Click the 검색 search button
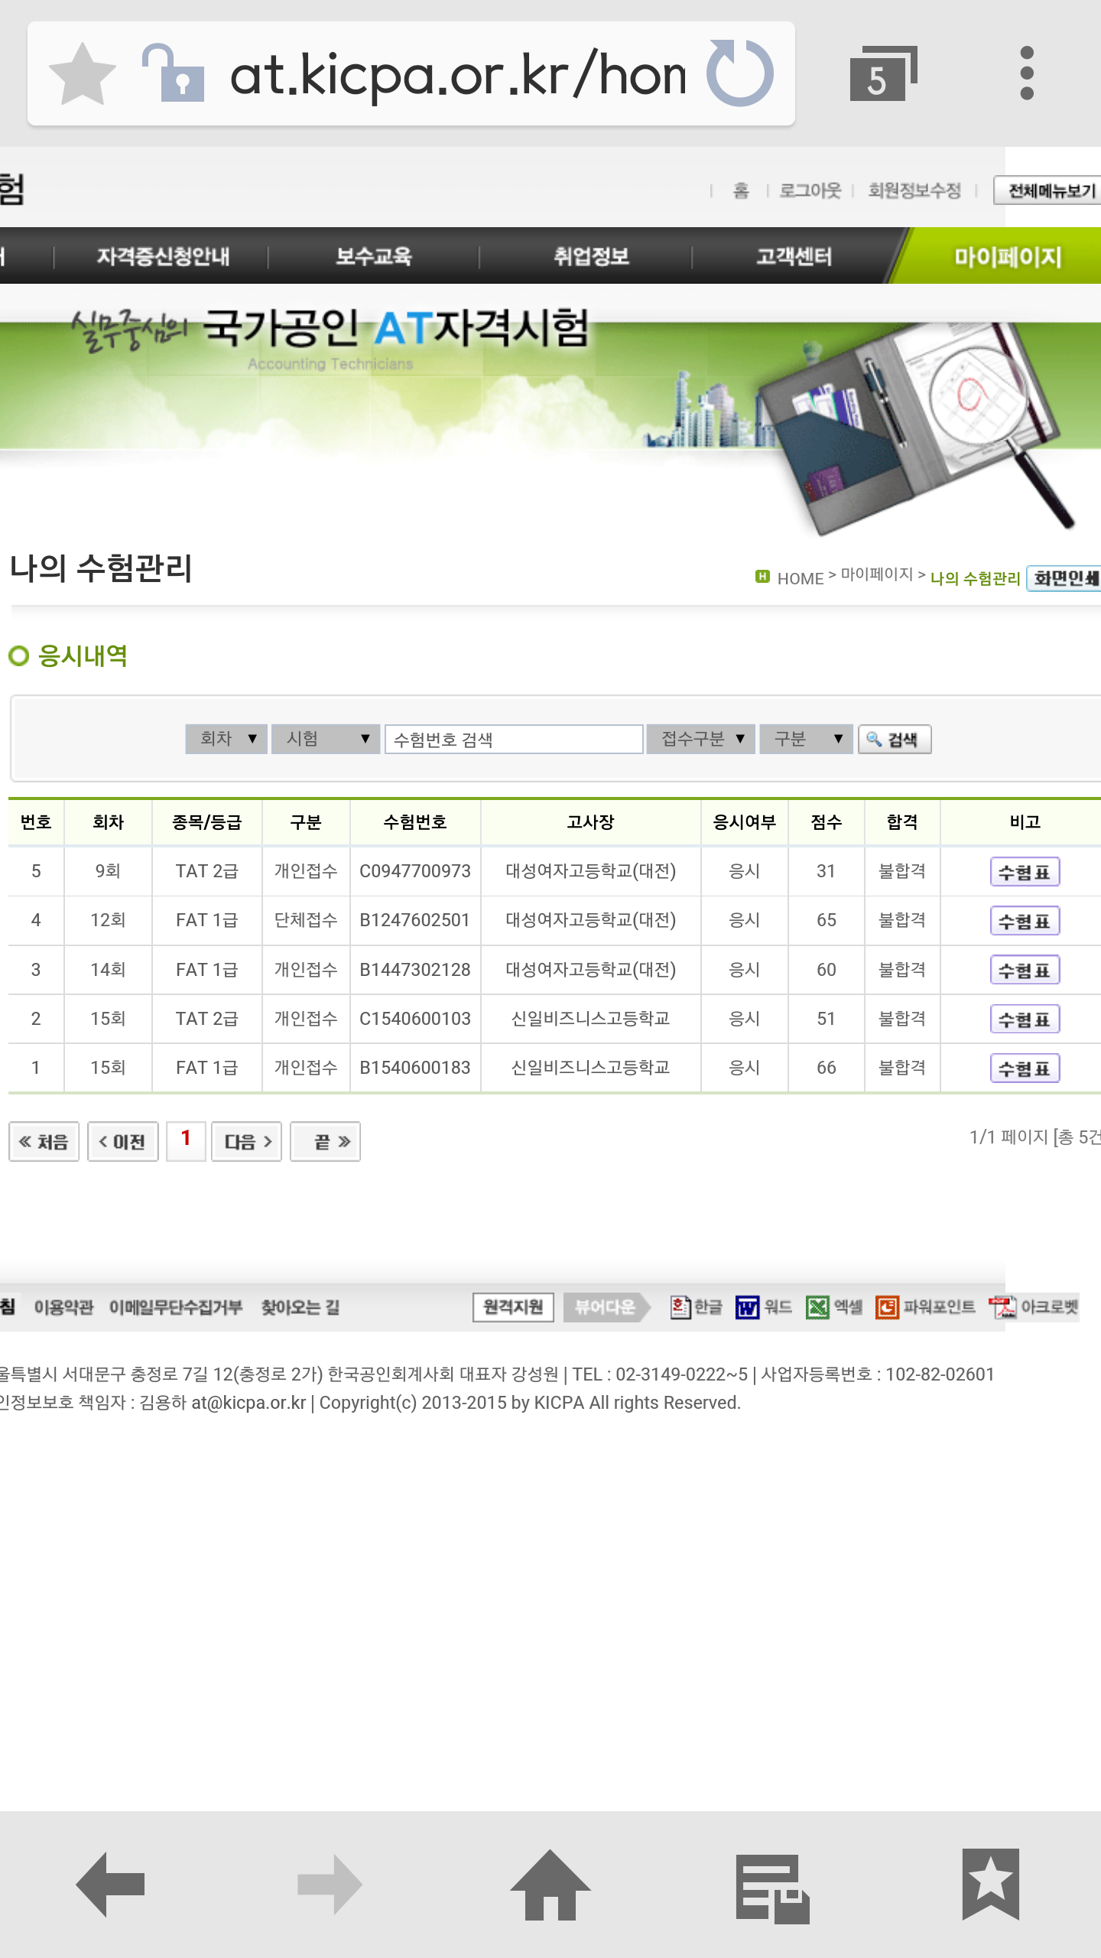Screen dimensions: 1101x1958 point(895,740)
